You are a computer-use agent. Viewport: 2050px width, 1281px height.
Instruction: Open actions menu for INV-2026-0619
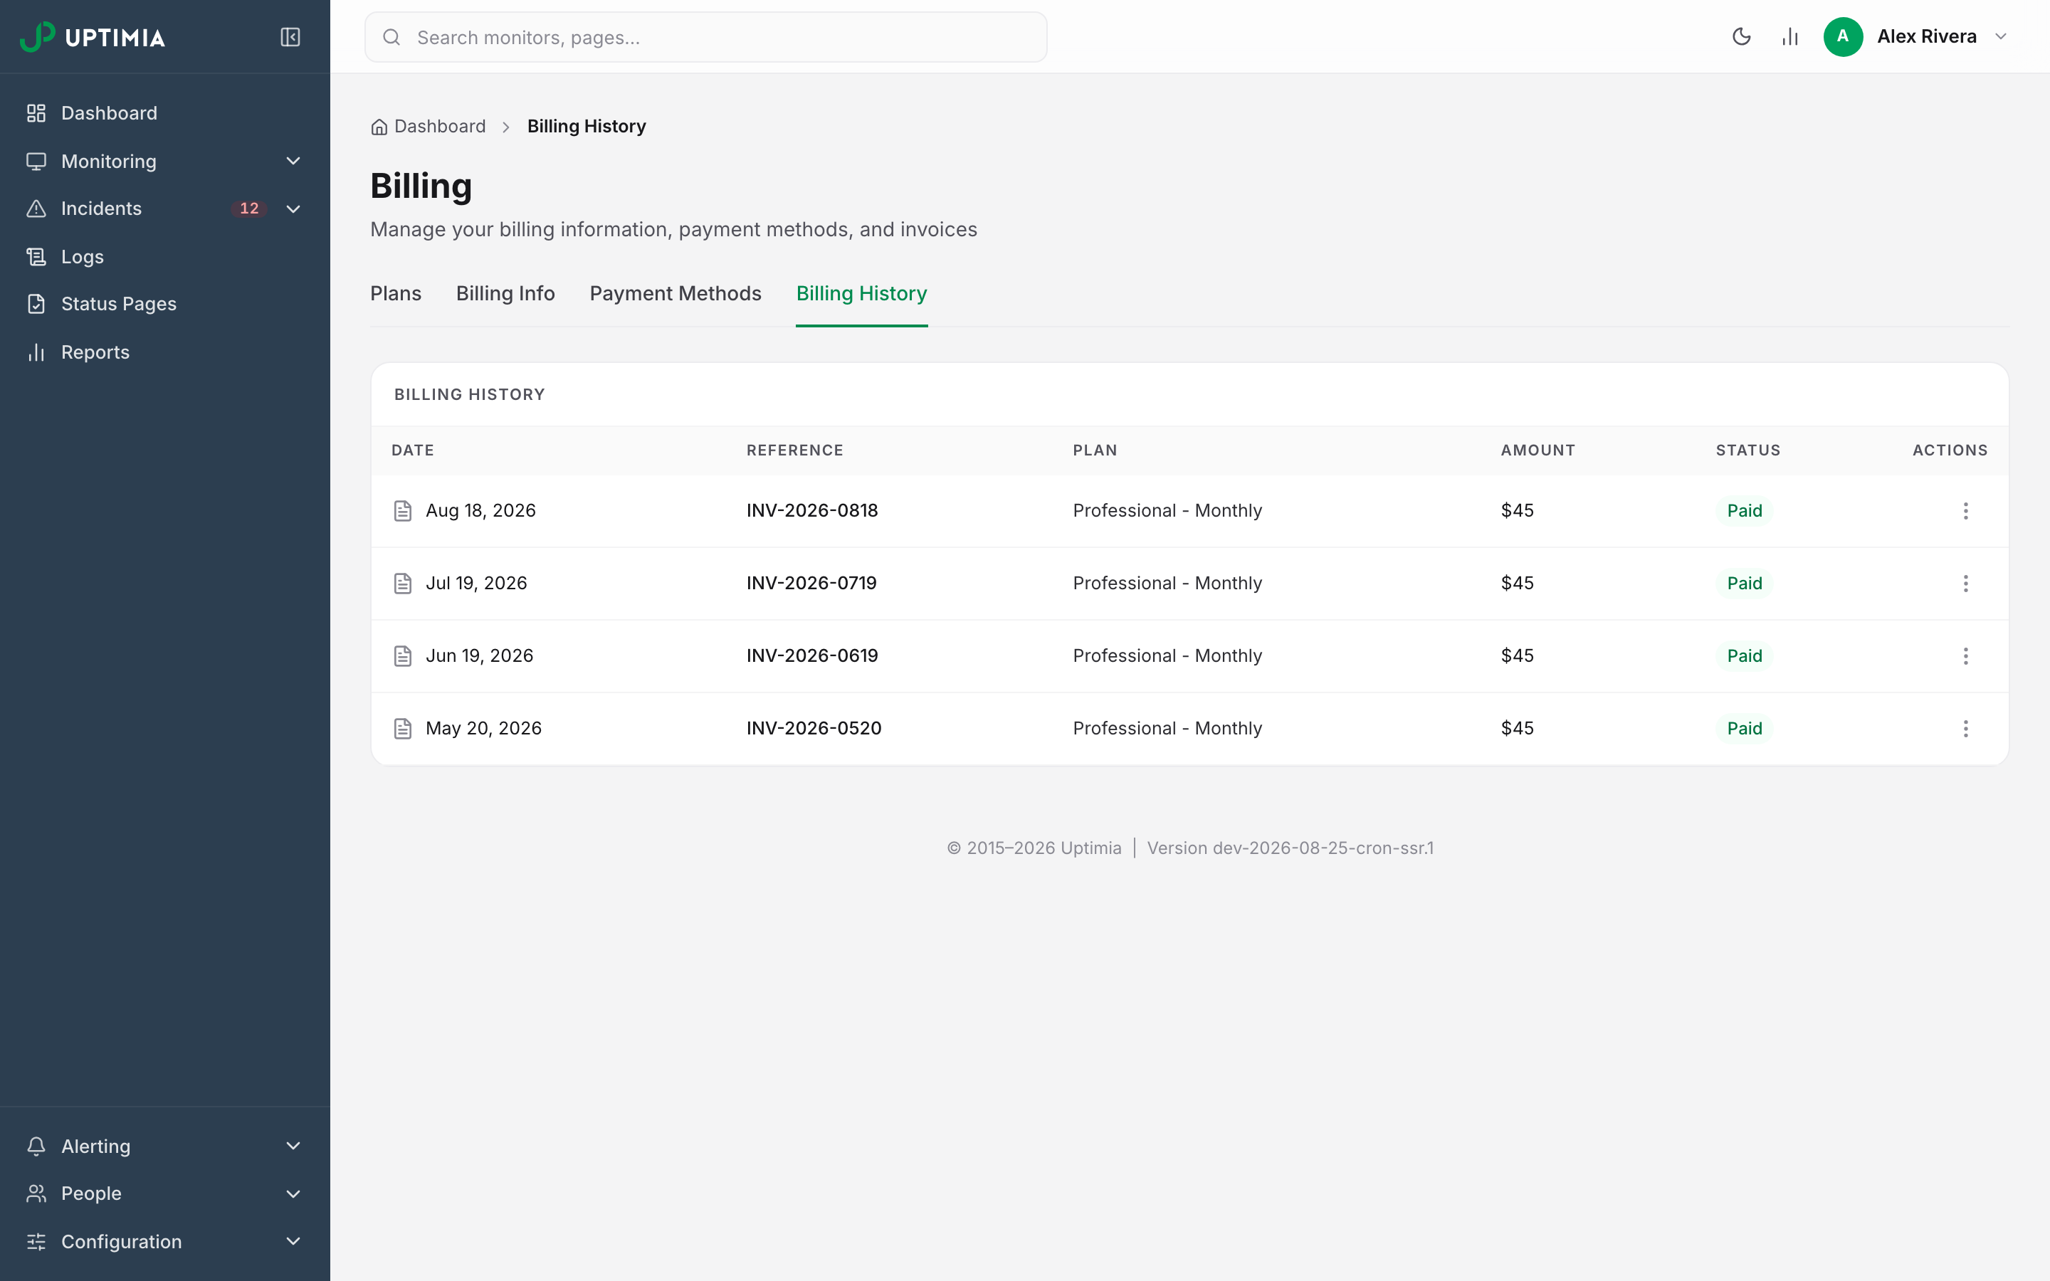tap(1965, 655)
